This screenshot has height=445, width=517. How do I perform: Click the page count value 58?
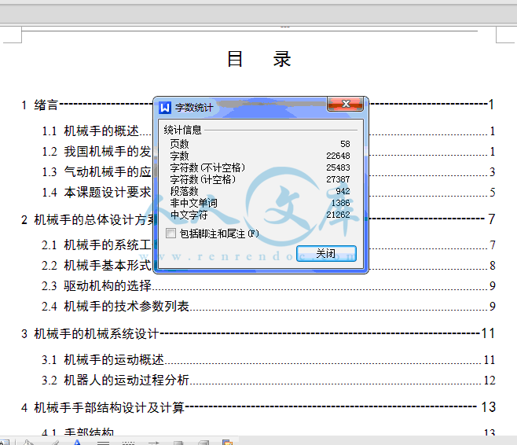345,144
